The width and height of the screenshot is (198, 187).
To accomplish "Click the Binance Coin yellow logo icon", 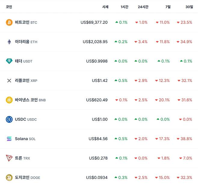I will tap(9, 100).
